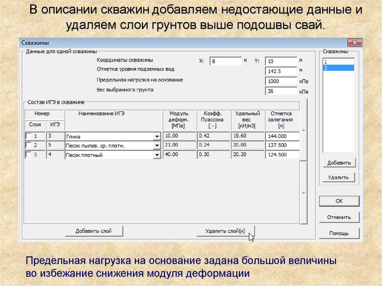Open the Глина soil name dropdown
The width and height of the screenshot is (382, 286).
tap(157, 136)
